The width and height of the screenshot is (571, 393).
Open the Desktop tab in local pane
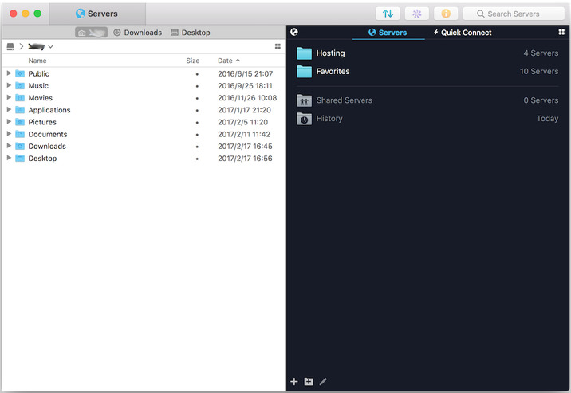pos(191,33)
